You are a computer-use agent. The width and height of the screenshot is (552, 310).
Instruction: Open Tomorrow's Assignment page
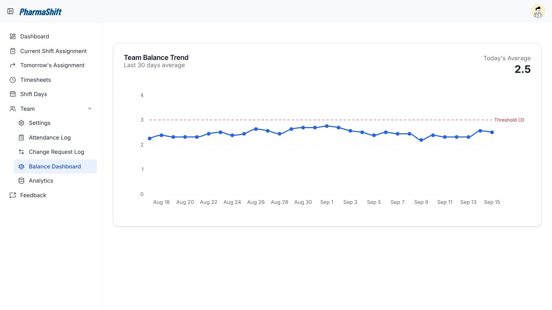click(x=52, y=65)
